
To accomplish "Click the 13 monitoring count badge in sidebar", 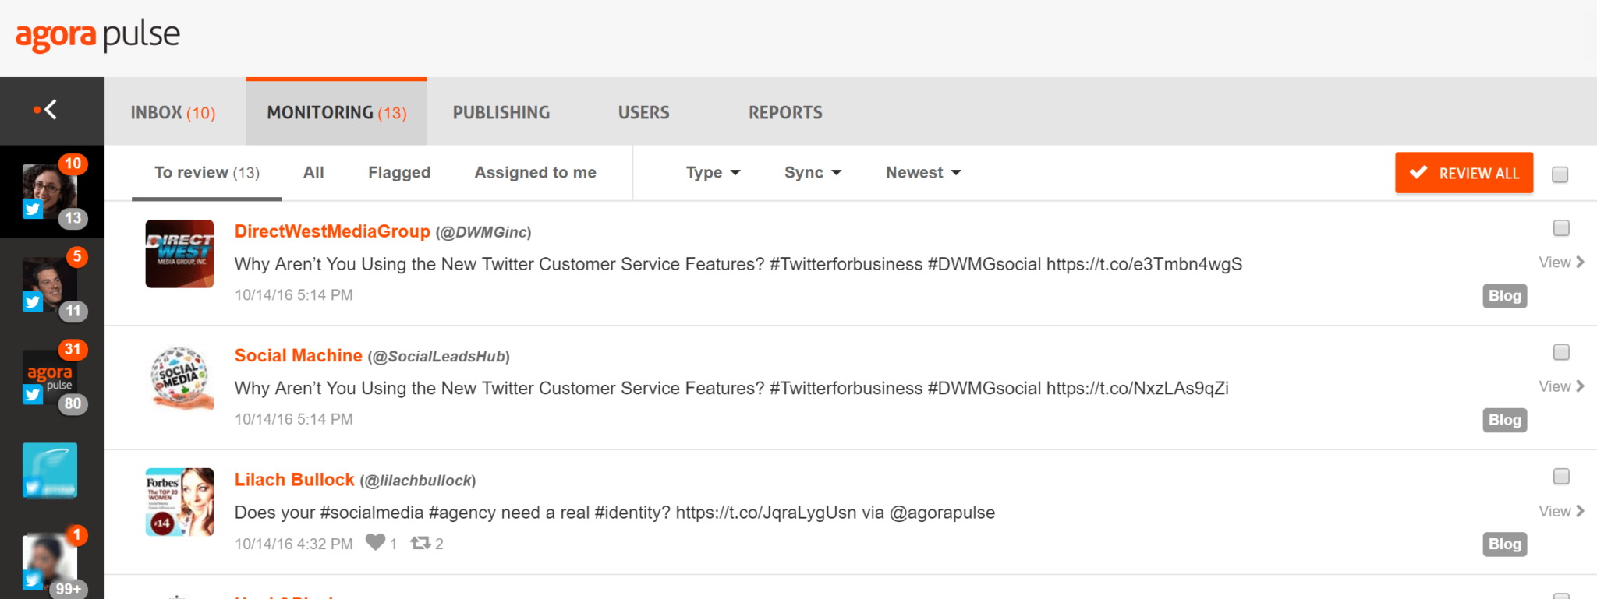I will tap(73, 218).
